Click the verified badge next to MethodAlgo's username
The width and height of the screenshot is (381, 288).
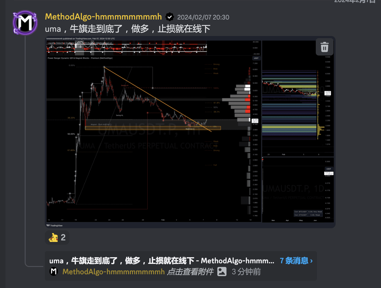(x=169, y=17)
